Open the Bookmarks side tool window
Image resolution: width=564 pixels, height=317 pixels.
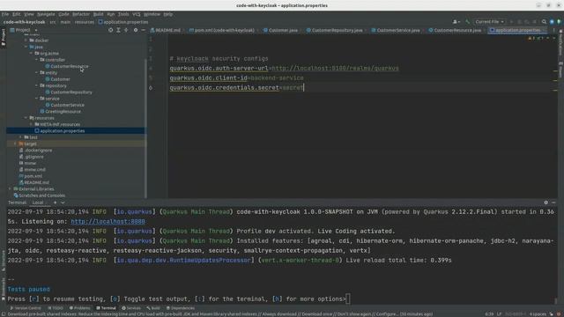click(x=4, y=288)
